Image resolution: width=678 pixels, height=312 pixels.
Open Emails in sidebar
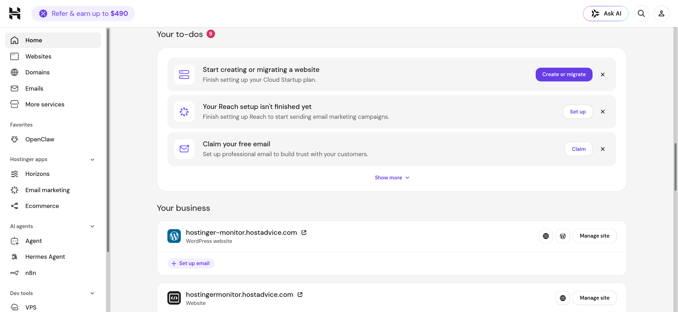point(53,88)
